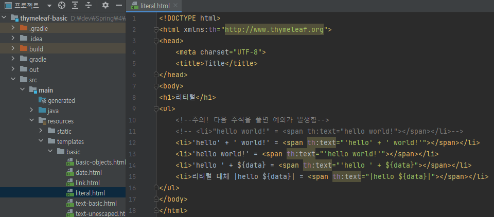494x217 pixels.
Task: Expand the out folder
Action: point(13,69)
